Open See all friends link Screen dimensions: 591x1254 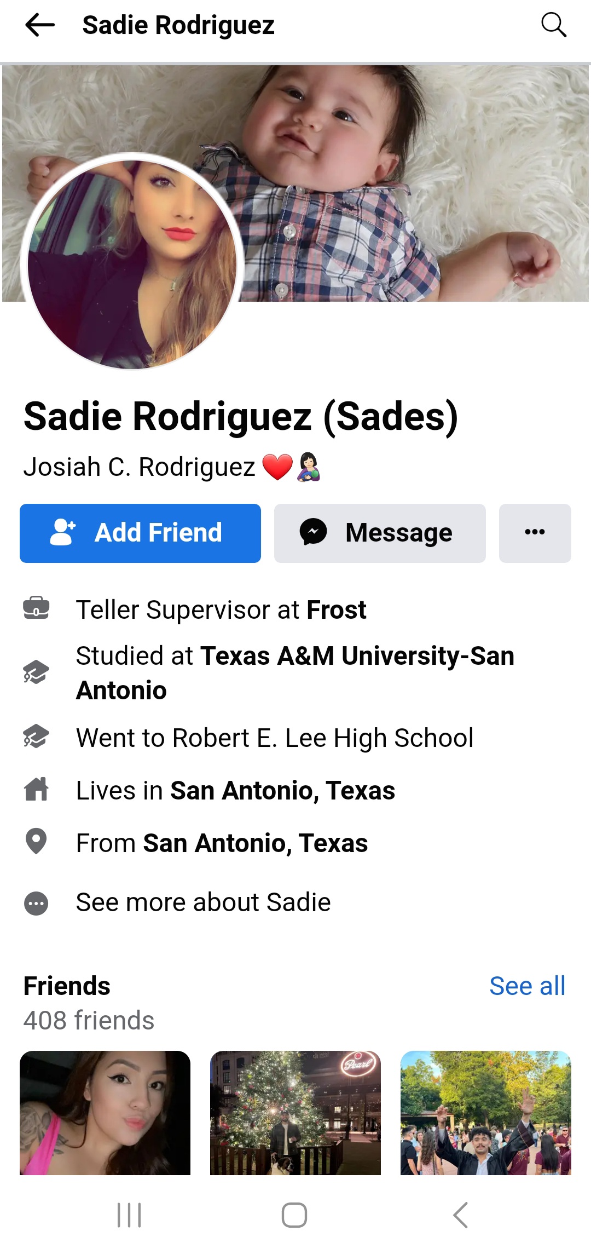[527, 986]
